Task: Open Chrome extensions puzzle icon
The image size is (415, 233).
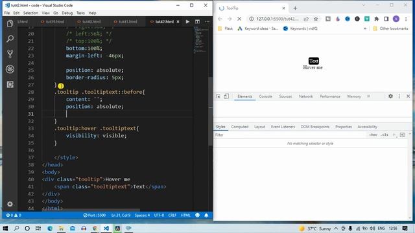Action: 376,19
